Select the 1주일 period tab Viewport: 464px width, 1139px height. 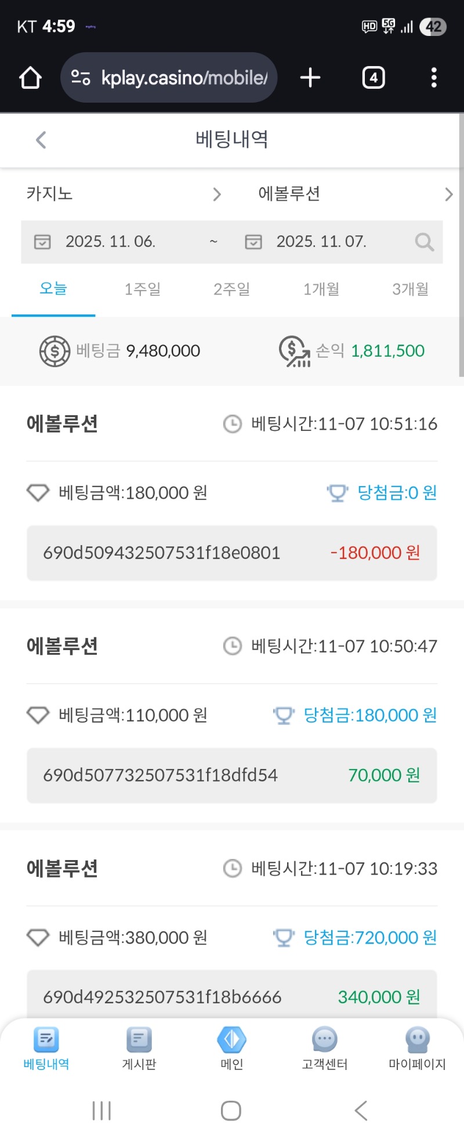coord(143,289)
